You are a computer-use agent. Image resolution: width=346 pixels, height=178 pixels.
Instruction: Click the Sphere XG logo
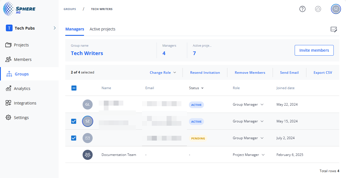[x=20, y=9]
